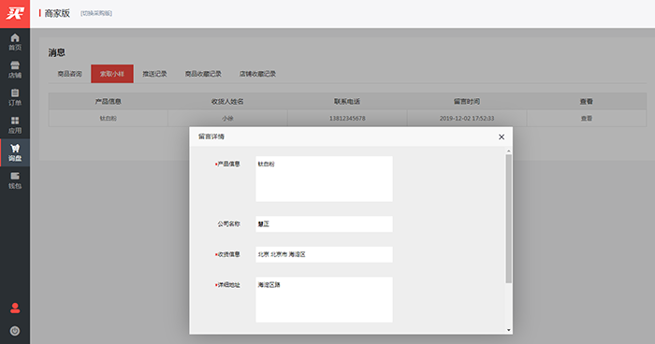
Task: Click the red 买 logo
Action: 15,14
